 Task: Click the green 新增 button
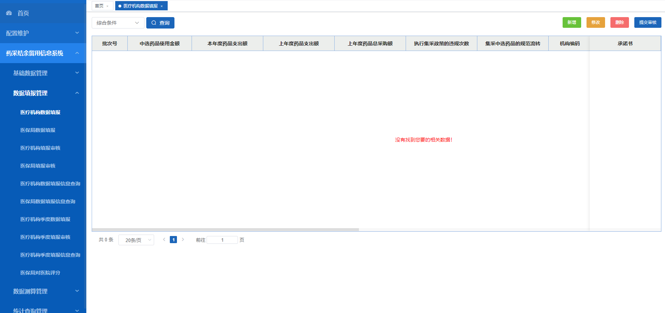572,22
